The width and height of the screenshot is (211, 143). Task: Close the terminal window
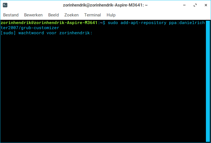tap(206, 5)
